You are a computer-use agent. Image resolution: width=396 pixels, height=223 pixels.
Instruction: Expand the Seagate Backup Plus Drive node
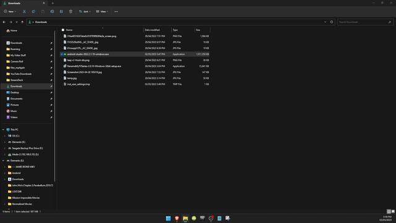click(x=5, y=149)
